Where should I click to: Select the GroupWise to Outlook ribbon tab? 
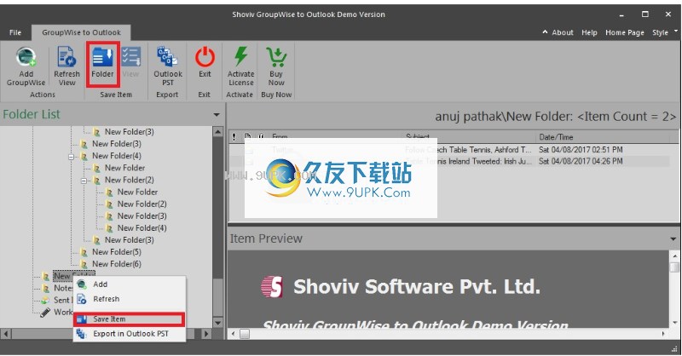click(81, 32)
